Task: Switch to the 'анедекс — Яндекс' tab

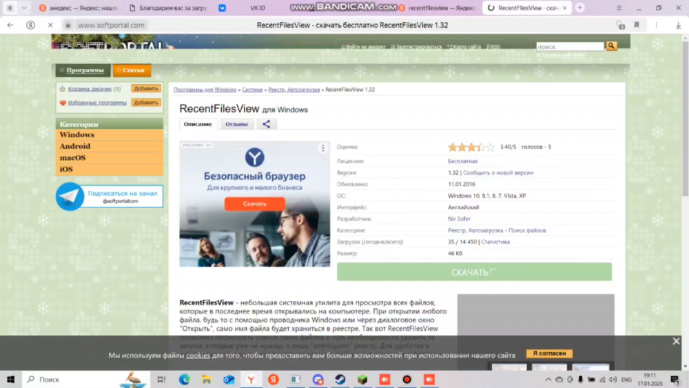Action: coord(79,8)
